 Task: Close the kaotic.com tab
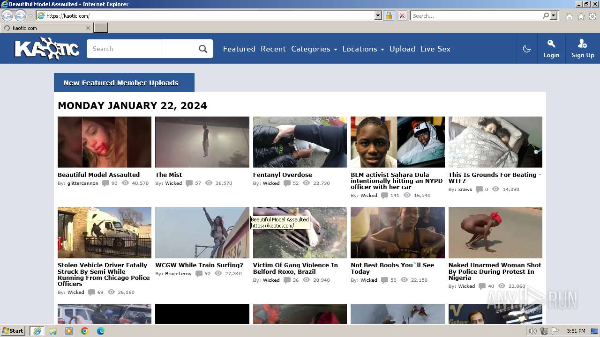coord(88,28)
